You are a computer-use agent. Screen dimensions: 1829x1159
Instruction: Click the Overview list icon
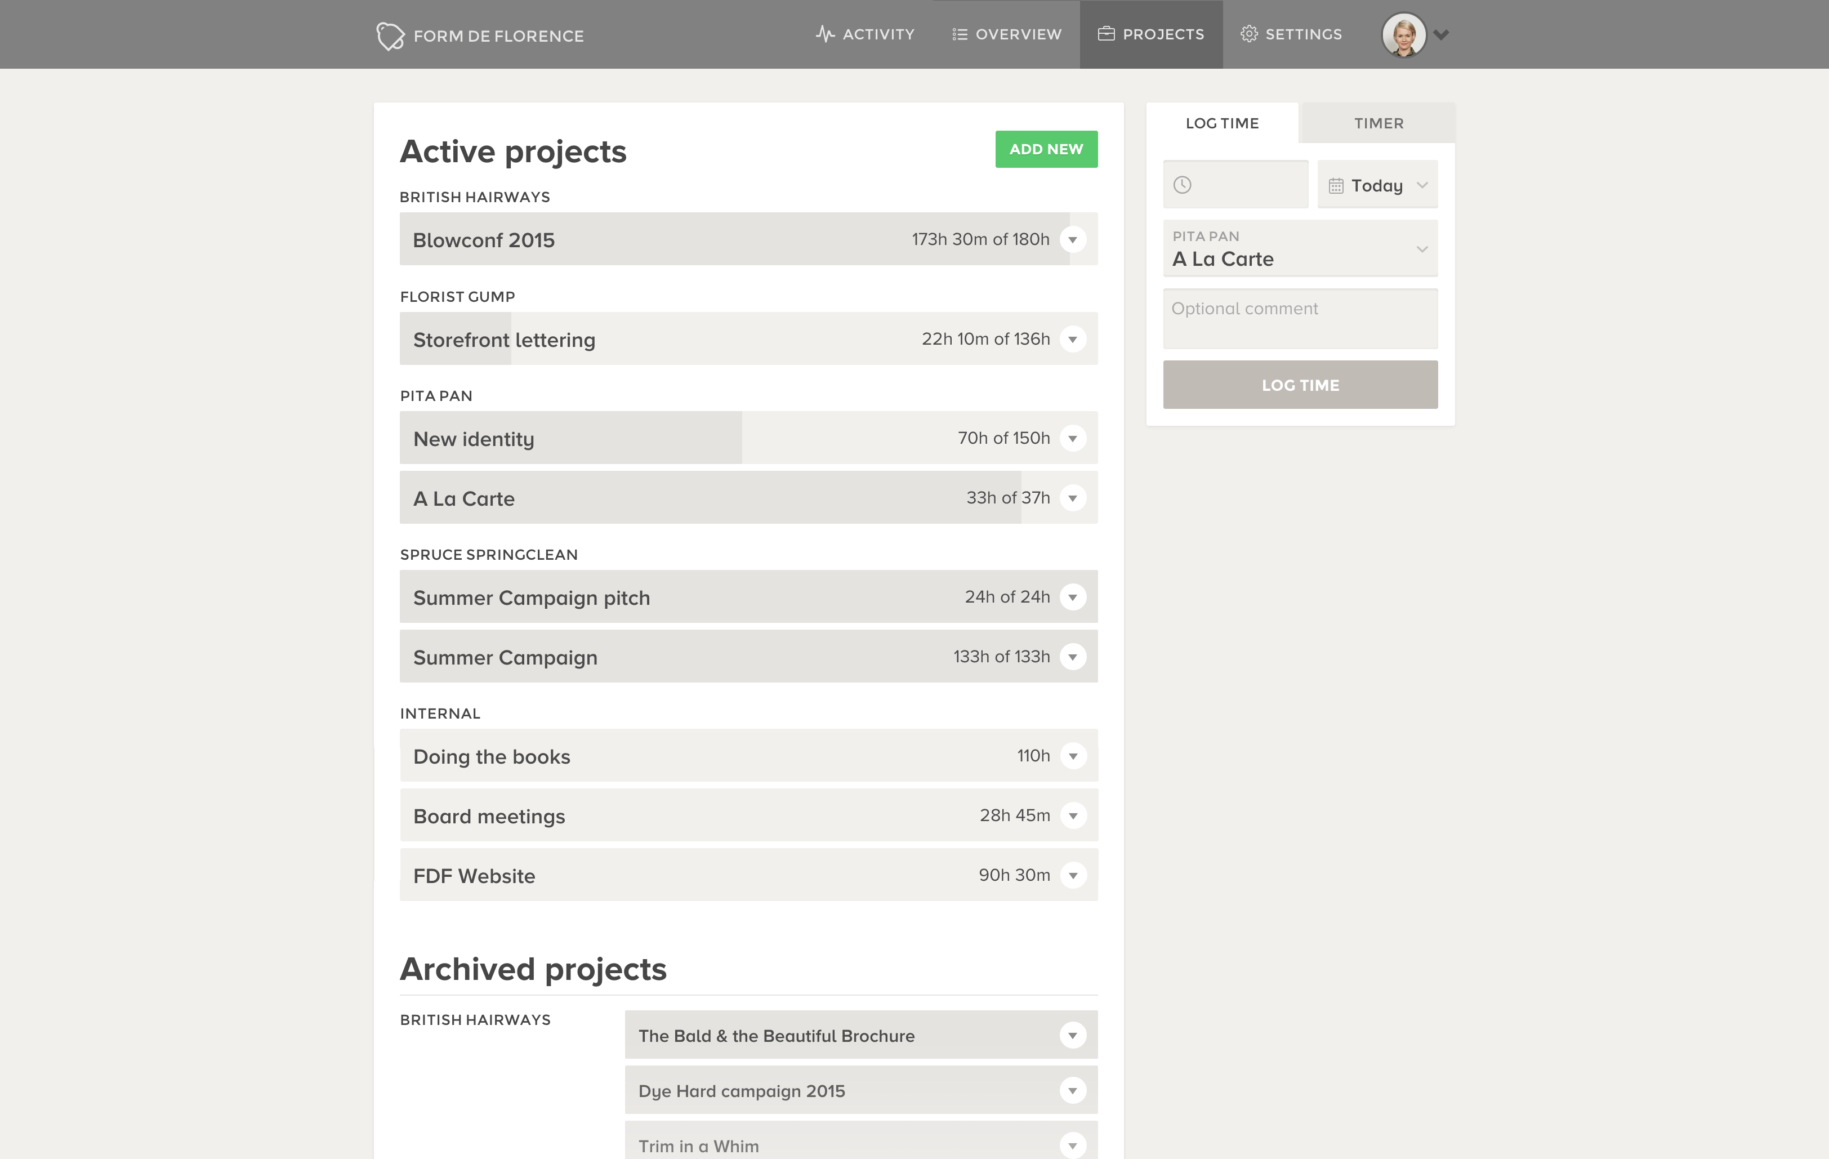(x=960, y=34)
